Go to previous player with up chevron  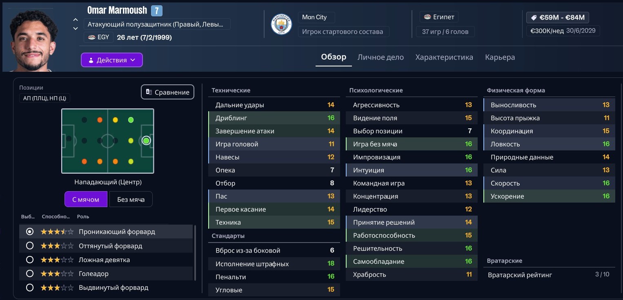tap(76, 20)
